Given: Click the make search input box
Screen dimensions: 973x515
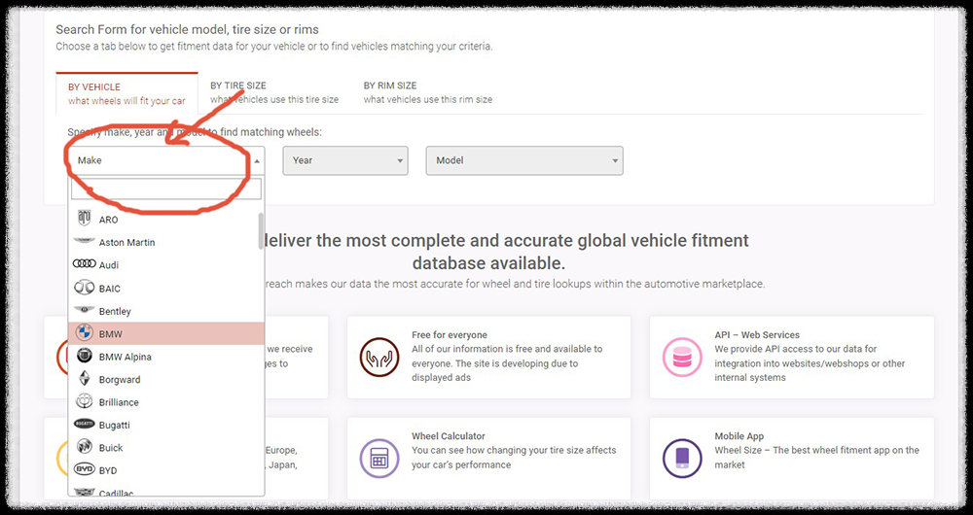Looking at the screenshot, I should pos(166,189).
